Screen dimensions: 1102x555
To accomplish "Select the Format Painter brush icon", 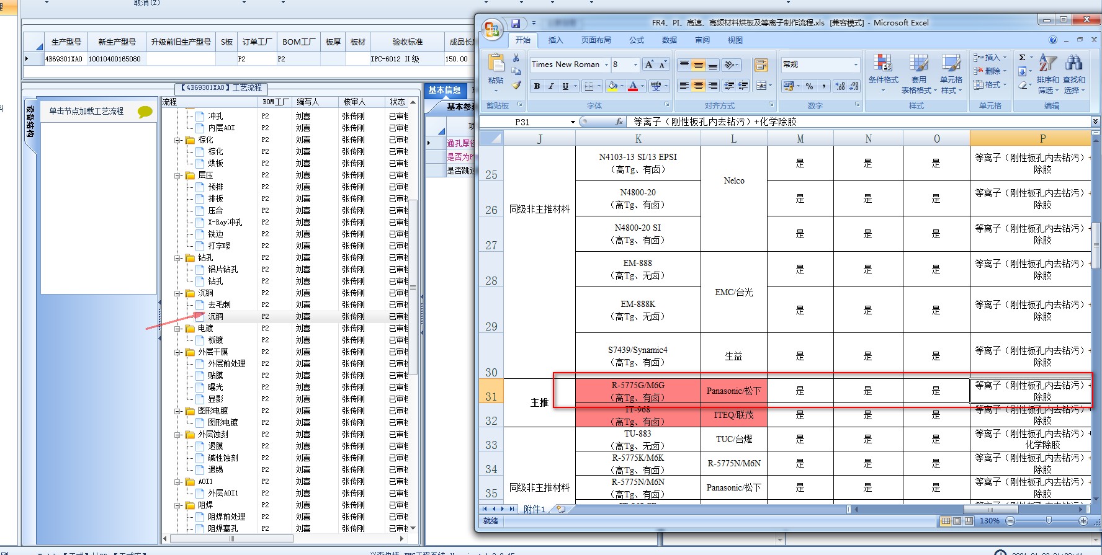I will [516, 85].
